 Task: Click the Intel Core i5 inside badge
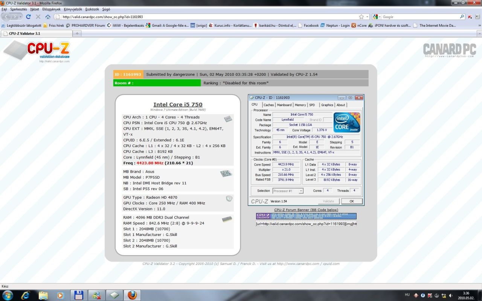click(x=347, y=122)
